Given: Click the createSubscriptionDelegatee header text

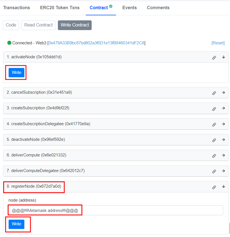Looking at the screenshot, I should tap(48, 124).
